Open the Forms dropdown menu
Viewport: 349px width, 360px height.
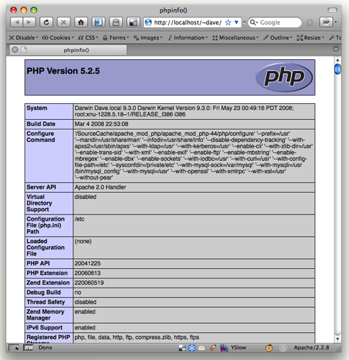click(116, 38)
